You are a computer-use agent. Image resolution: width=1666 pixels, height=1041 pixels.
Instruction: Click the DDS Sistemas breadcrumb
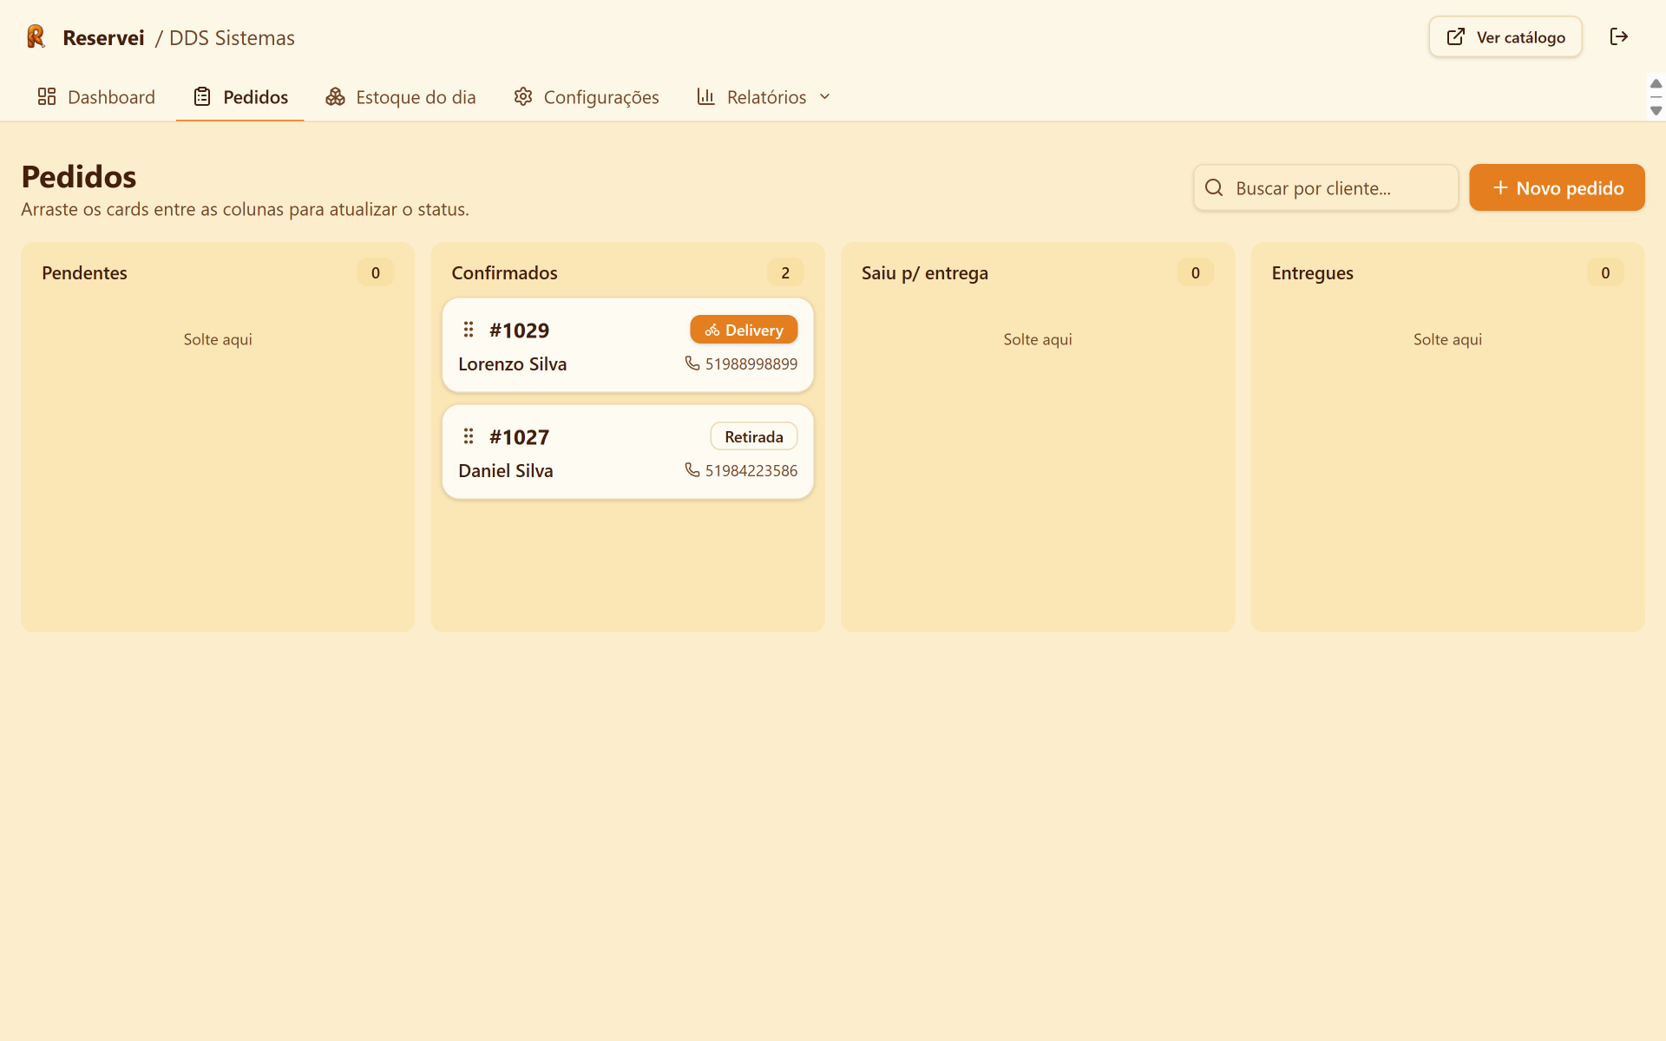click(x=232, y=38)
